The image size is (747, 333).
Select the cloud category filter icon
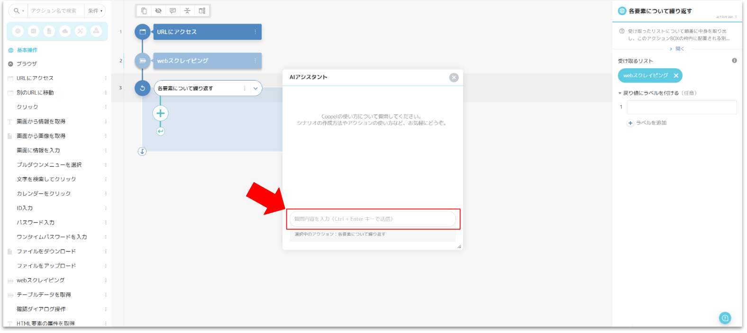point(65,31)
